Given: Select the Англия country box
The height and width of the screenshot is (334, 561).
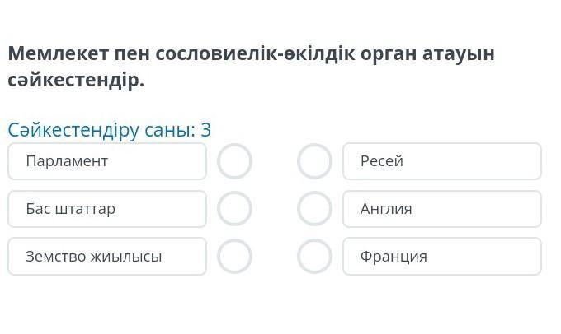Looking at the screenshot, I should click(x=441, y=209).
